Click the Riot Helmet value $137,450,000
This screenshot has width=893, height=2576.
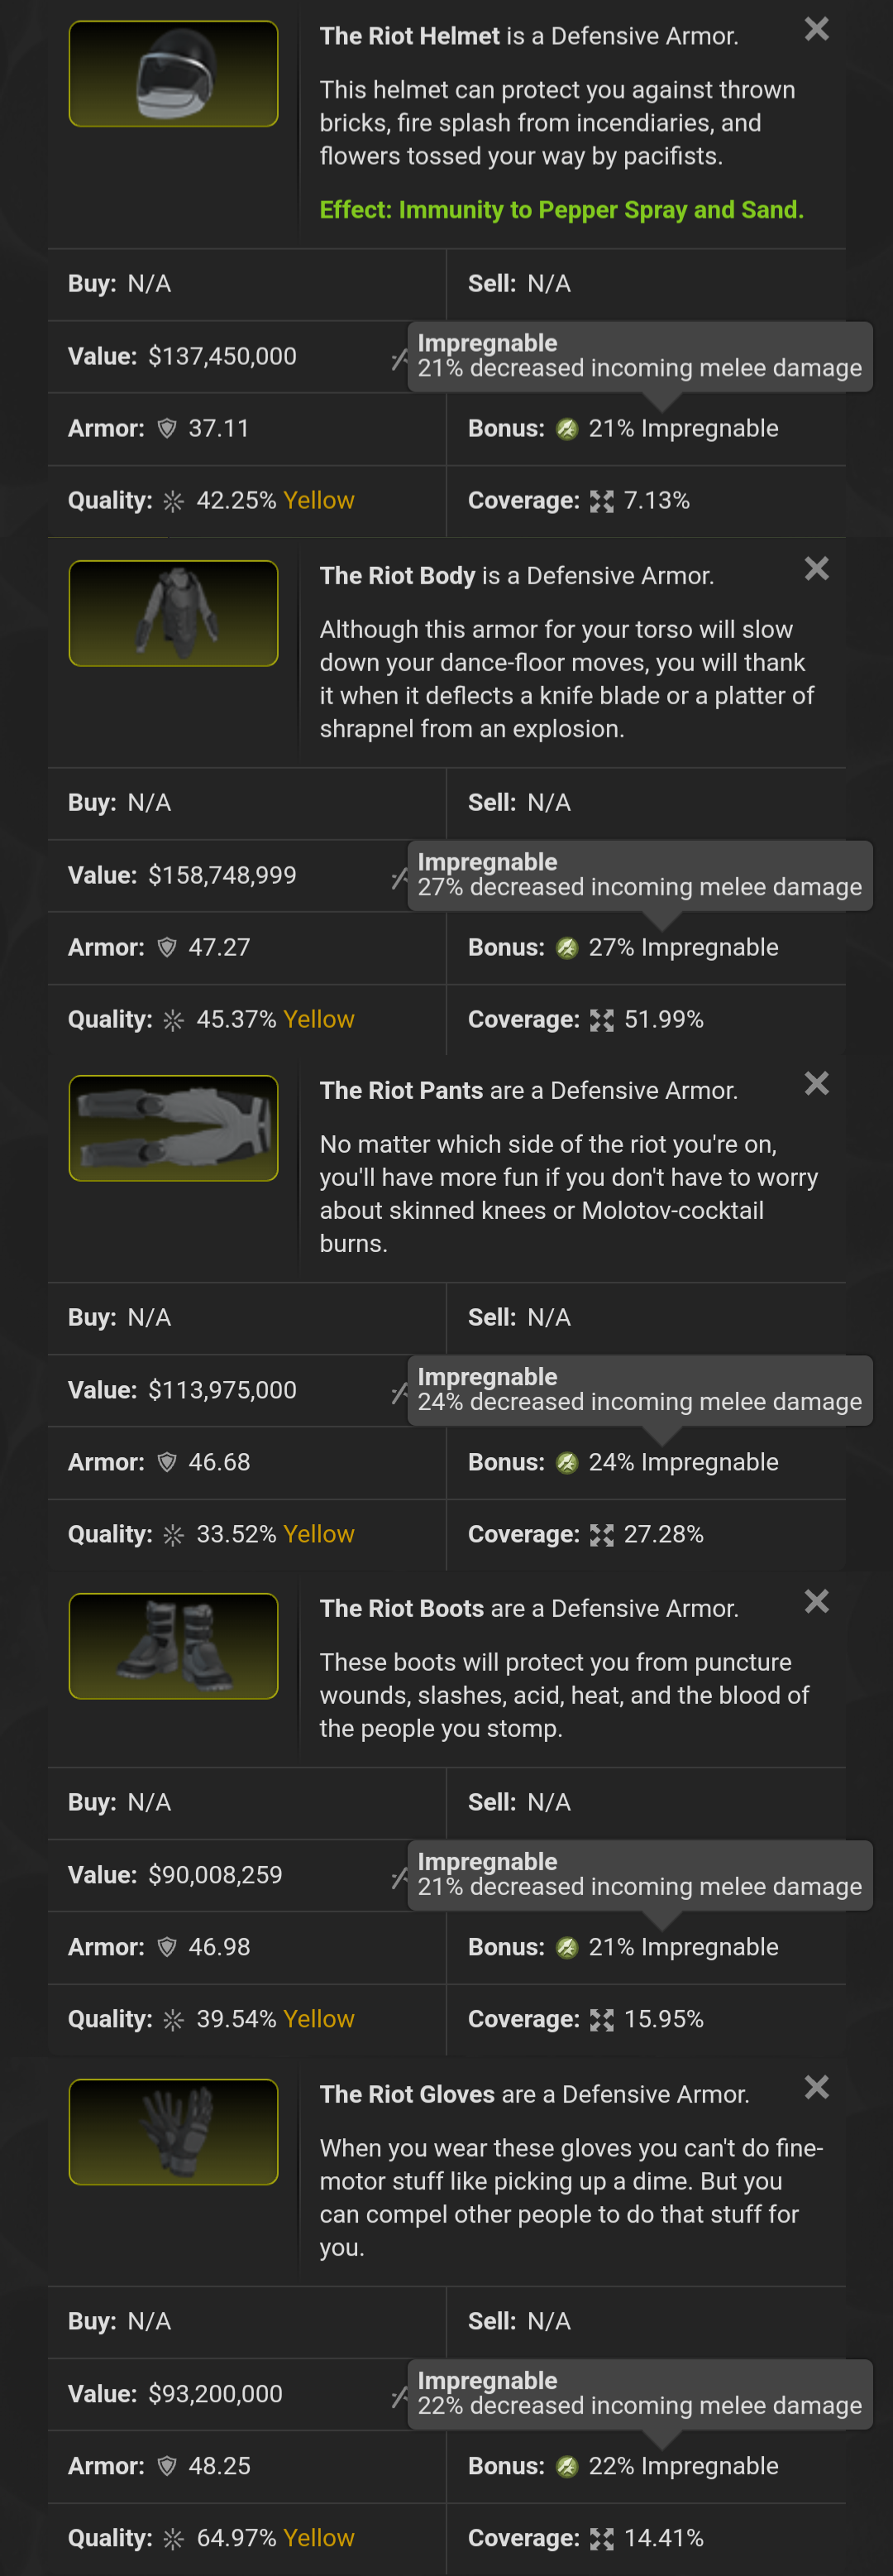click(222, 356)
